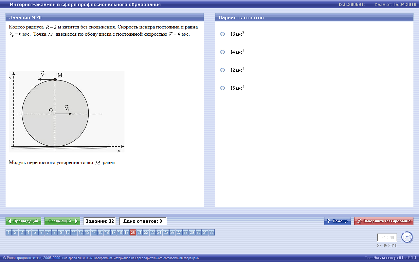
Task: Show question 28
Action: [186, 233]
